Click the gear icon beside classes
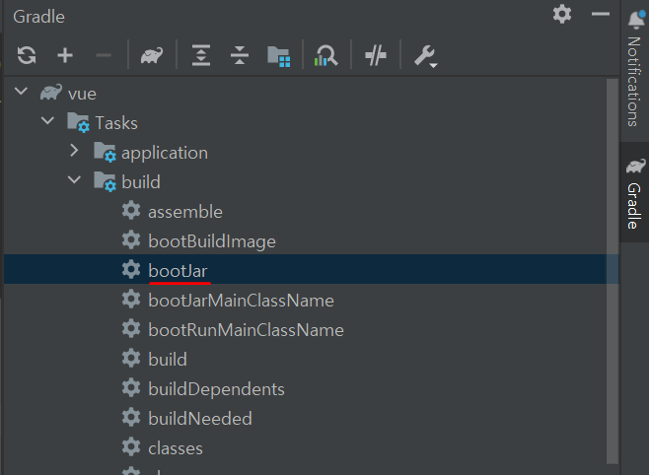 [x=131, y=446]
